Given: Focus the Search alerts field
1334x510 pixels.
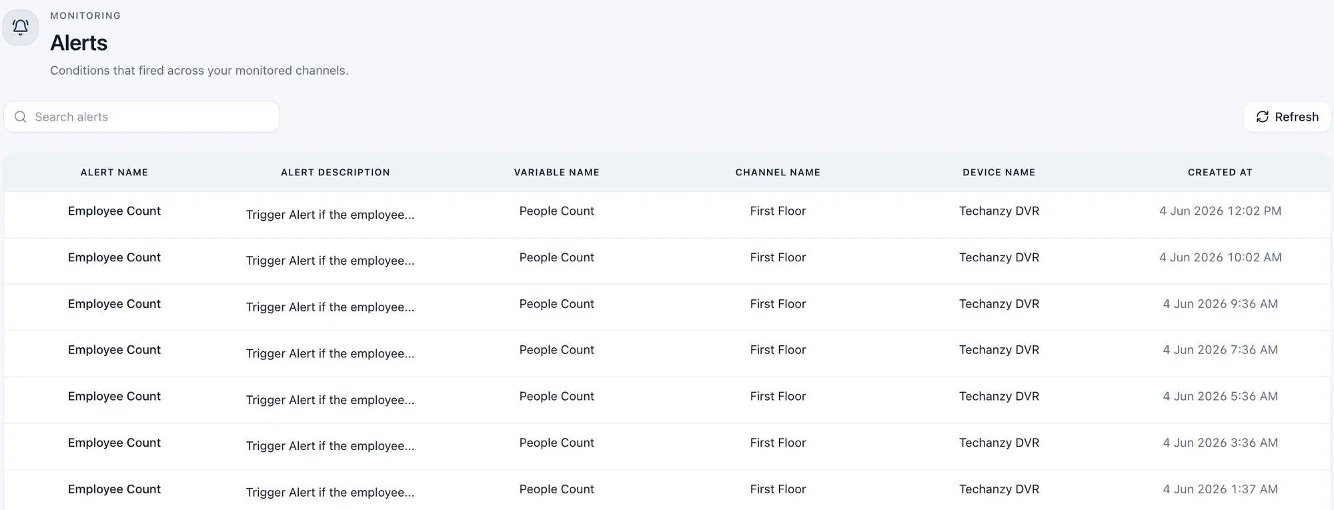Looking at the screenshot, I should point(141,117).
